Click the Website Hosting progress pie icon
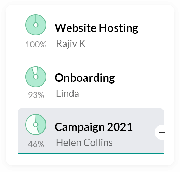This screenshot has width=180, height=172. click(x=36, y=25)
